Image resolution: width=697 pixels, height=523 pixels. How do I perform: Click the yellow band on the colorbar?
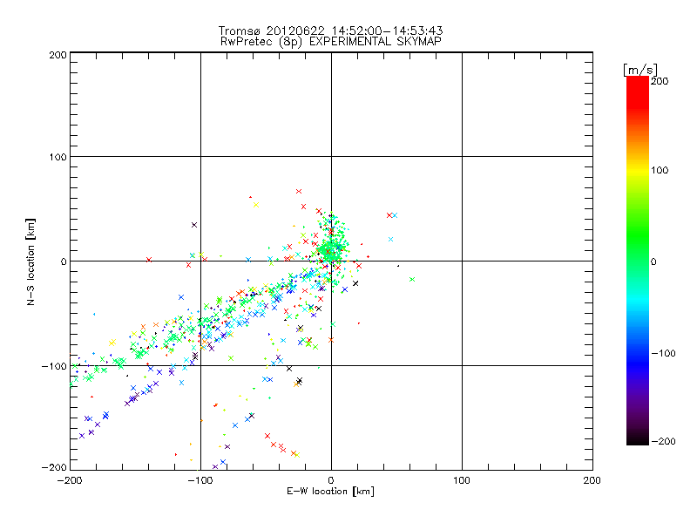(x=637, y=170)
